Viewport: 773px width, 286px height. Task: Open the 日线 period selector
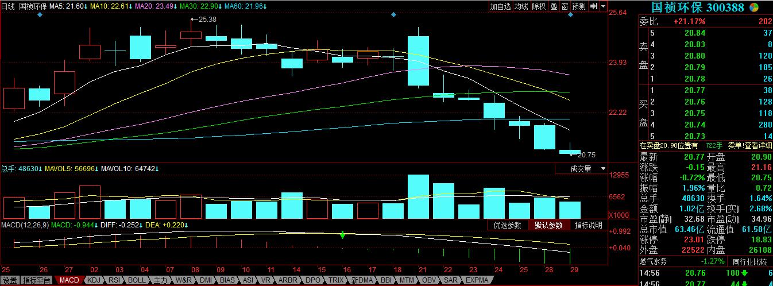point(8,6)
